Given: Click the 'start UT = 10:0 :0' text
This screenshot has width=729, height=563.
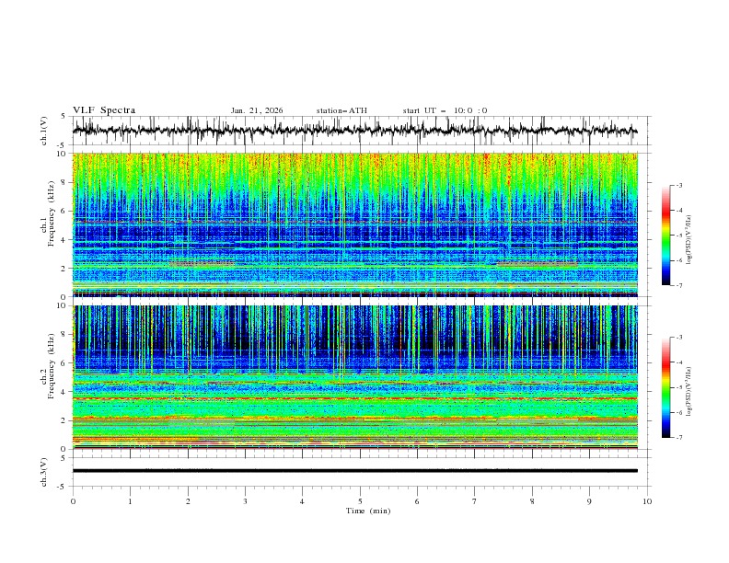Looking at the screenshot, I should [x=445, y=110].
